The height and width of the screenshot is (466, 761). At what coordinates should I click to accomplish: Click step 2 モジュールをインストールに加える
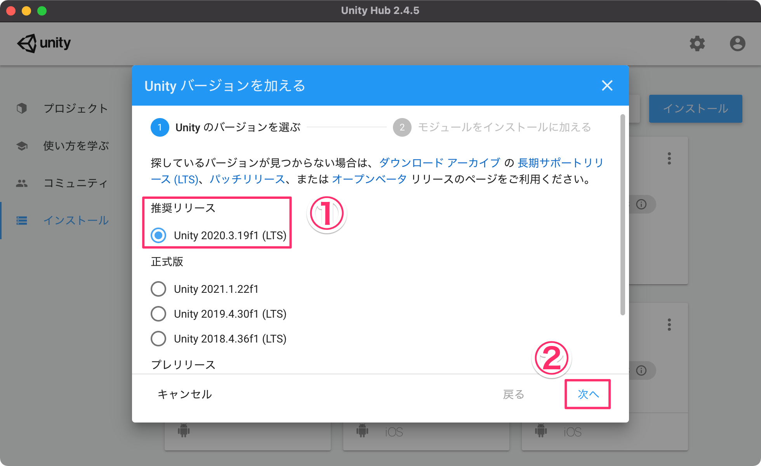492,127
